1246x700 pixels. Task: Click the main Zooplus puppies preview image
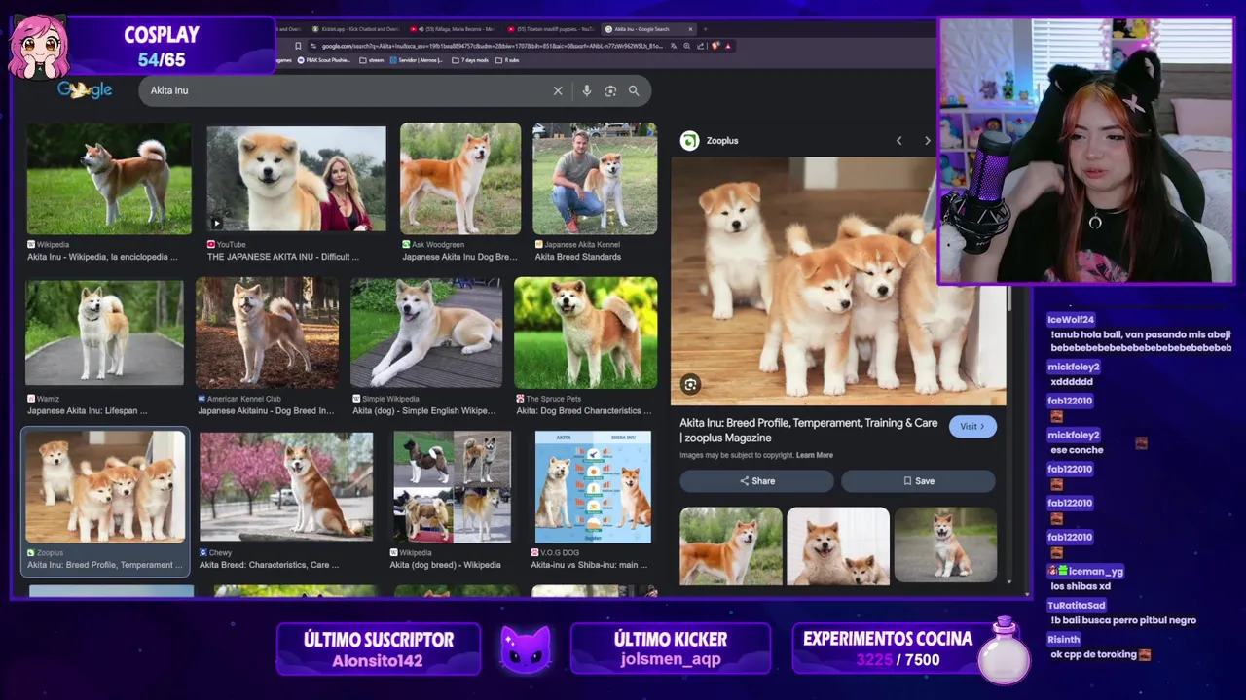pyautogui.click(x=838, y=281)
